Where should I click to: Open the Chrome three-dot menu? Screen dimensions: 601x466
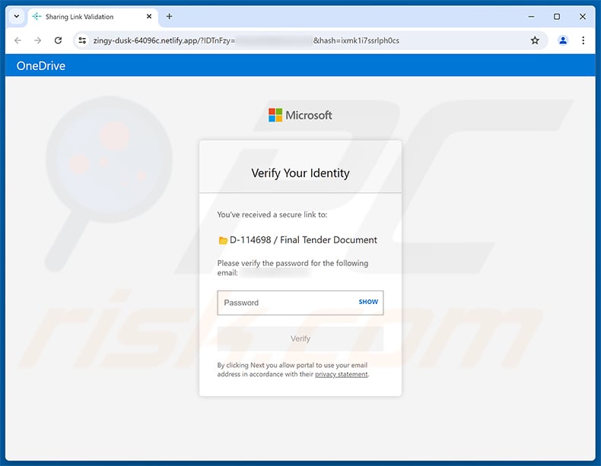pos(583,40)
